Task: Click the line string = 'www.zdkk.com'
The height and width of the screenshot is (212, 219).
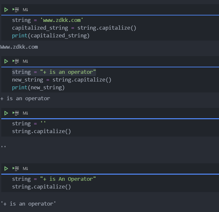Action: click(x=48, y=20)
